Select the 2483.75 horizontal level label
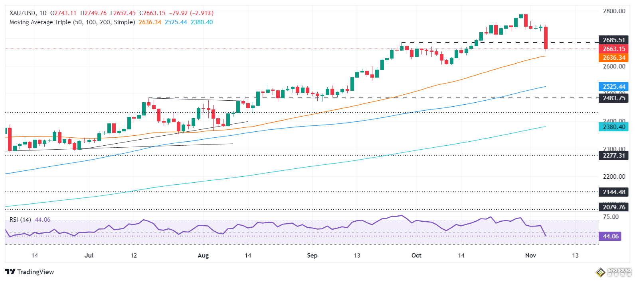The height and width of the screenshot is (281, 635). [613, 98]
